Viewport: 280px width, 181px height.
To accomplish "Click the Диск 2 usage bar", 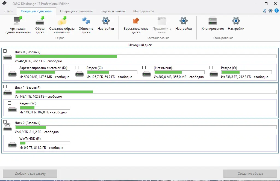I will [x=146, y=127].
